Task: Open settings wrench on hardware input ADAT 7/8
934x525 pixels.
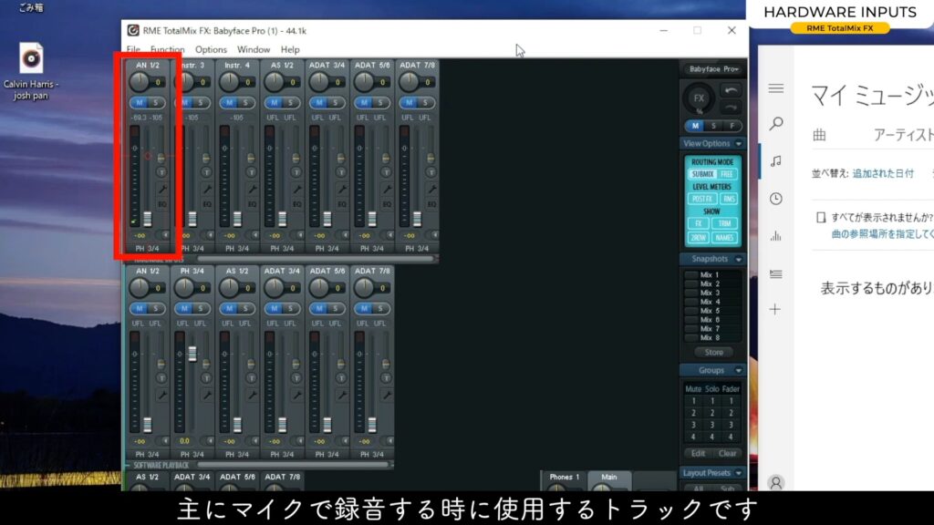Action: click(431, 190)
